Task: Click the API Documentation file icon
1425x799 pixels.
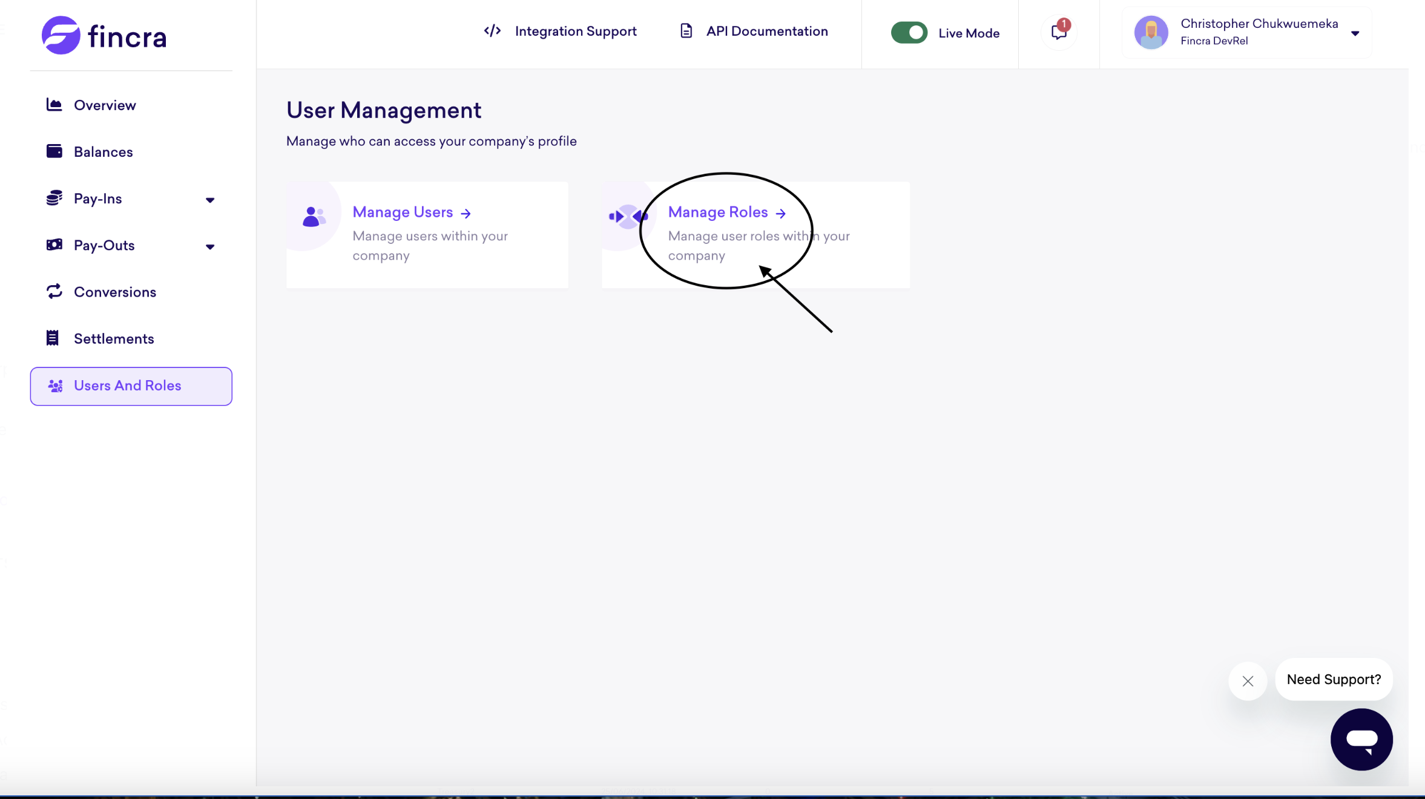Action: pos(686,31)
